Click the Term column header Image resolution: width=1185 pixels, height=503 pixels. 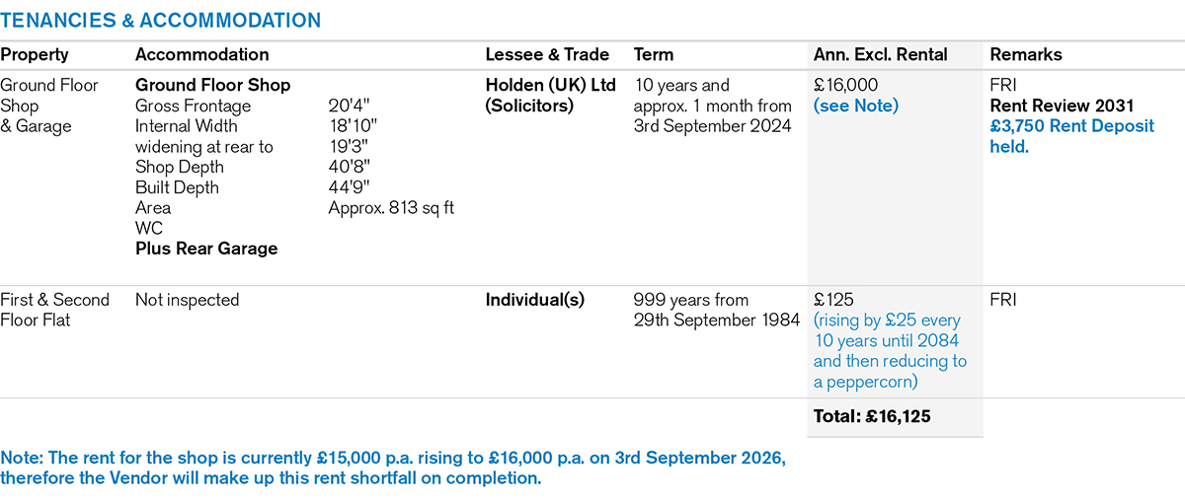[654, 55]
